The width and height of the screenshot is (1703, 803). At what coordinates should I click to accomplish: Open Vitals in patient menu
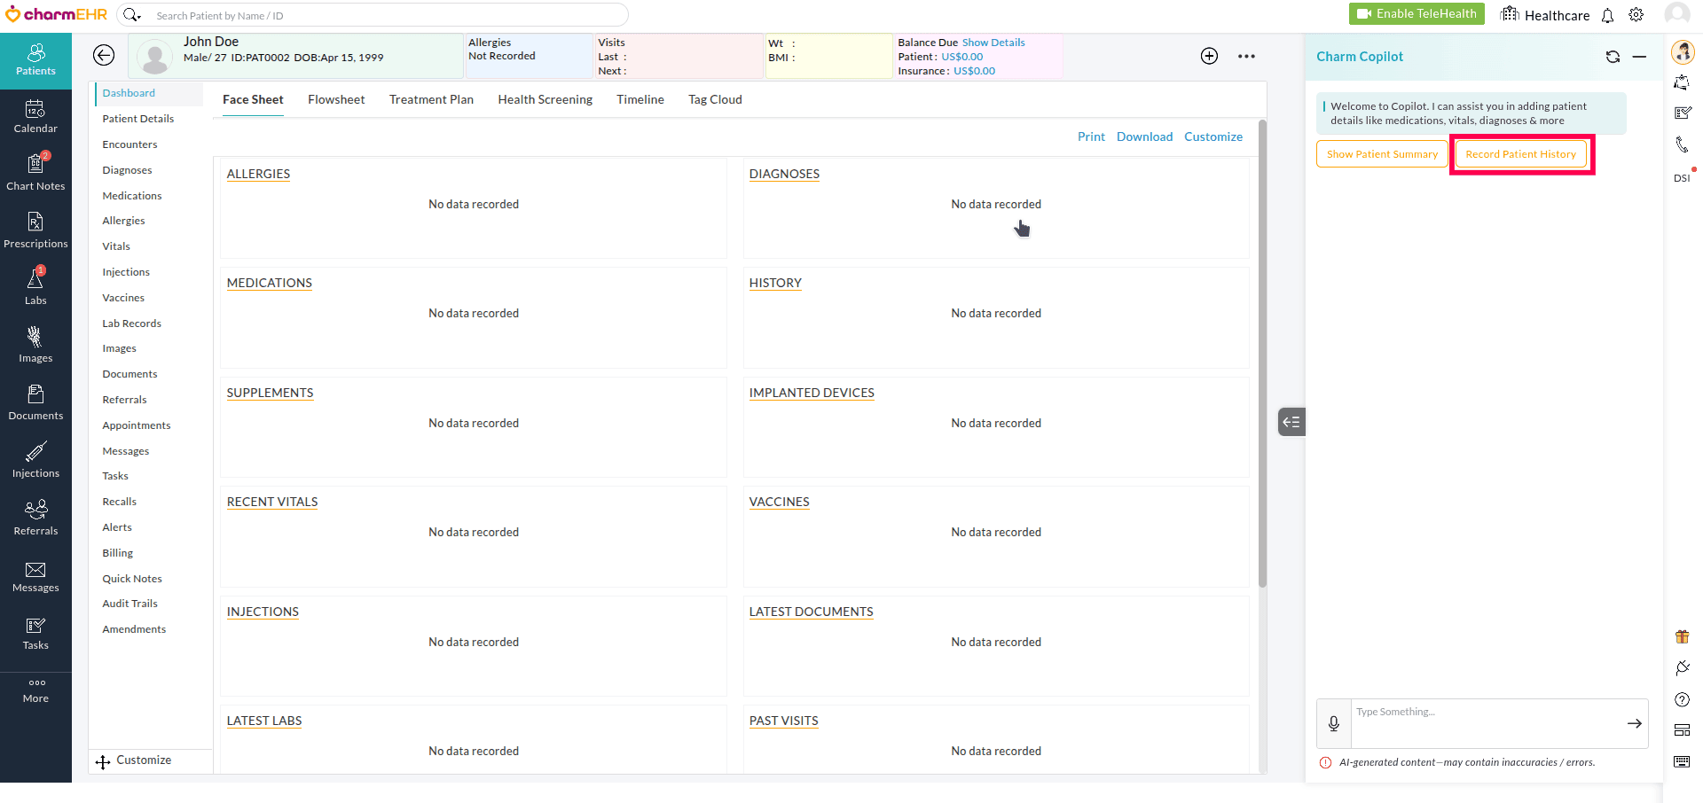[116, 246]
